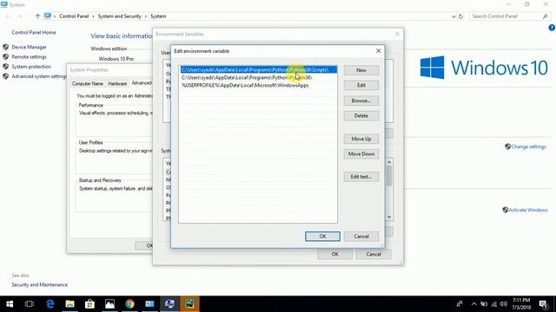Click Move Down button
Viewport: 556px width, 312px height.
361,154
